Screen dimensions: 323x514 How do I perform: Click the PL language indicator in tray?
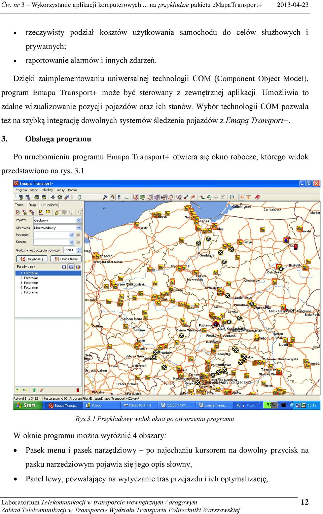(x=238, y=405)
